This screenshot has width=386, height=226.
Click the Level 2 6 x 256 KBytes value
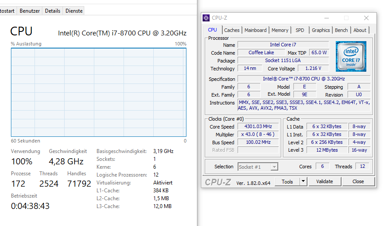[x=327, y=142]
